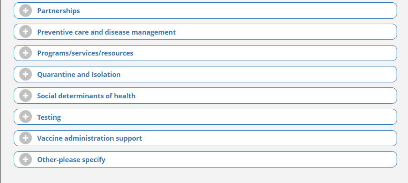Click blank right side of Quarantine row

click(274, 74)
